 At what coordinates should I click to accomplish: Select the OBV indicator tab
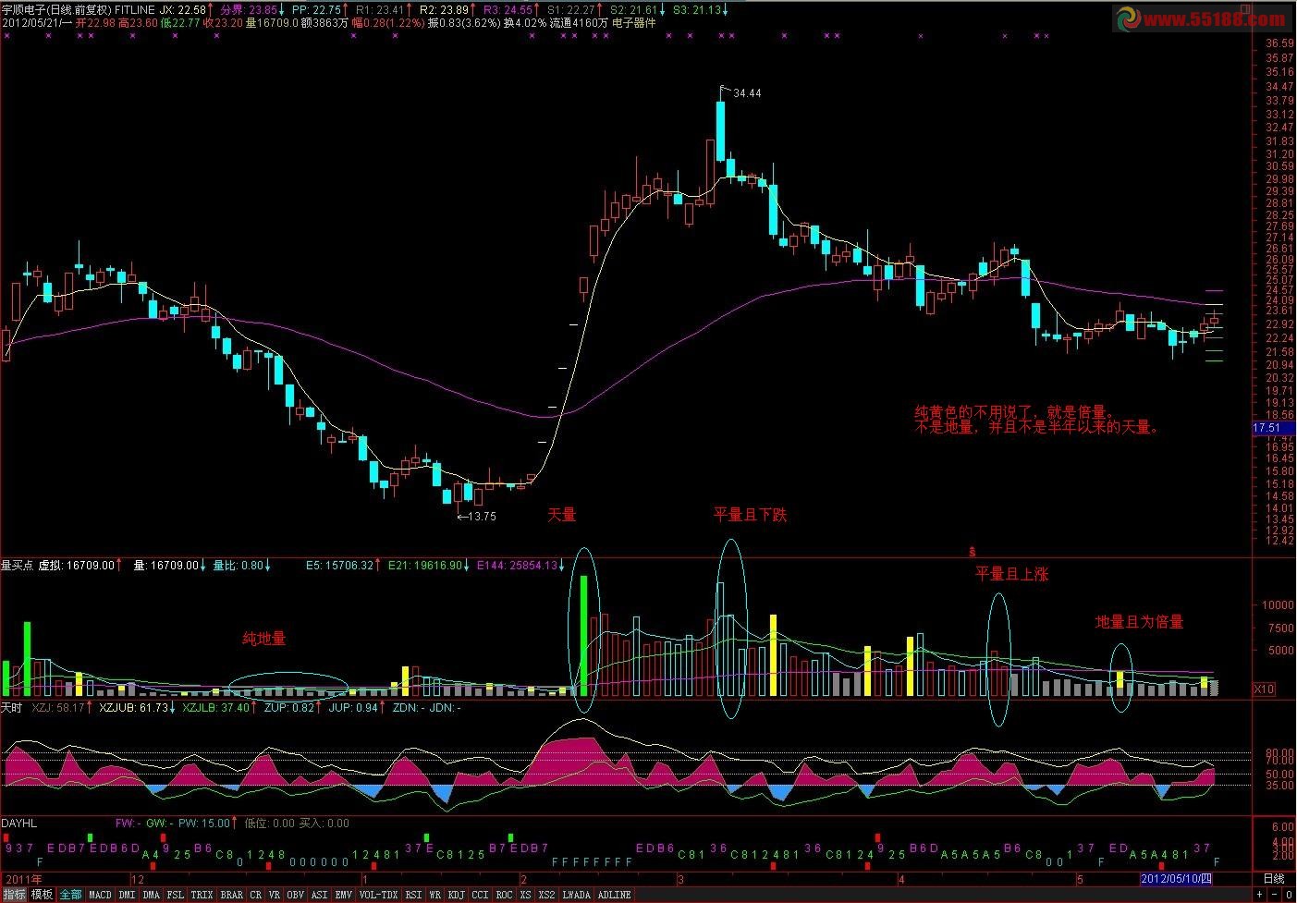pyautogui.click(x=296, y=895)
